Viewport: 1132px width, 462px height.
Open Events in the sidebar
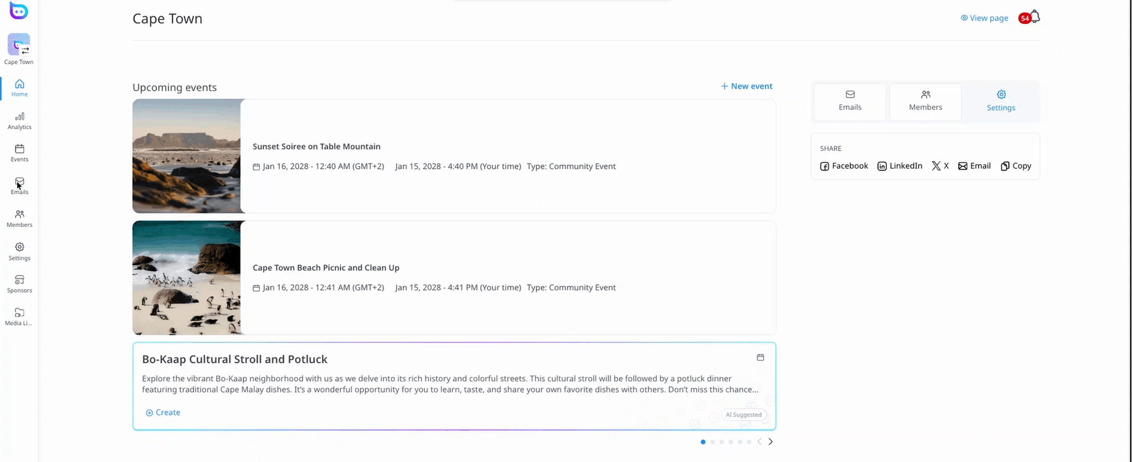coord(19,153)
